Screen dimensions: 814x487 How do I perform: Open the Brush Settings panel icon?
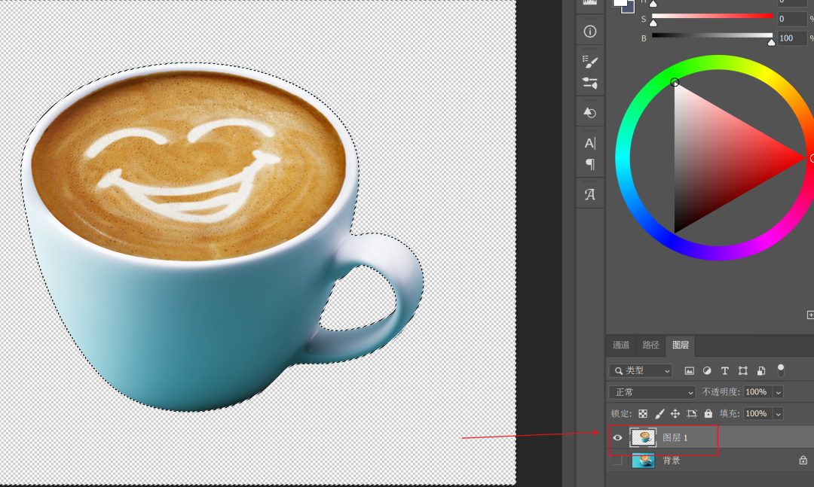point(590,62)
